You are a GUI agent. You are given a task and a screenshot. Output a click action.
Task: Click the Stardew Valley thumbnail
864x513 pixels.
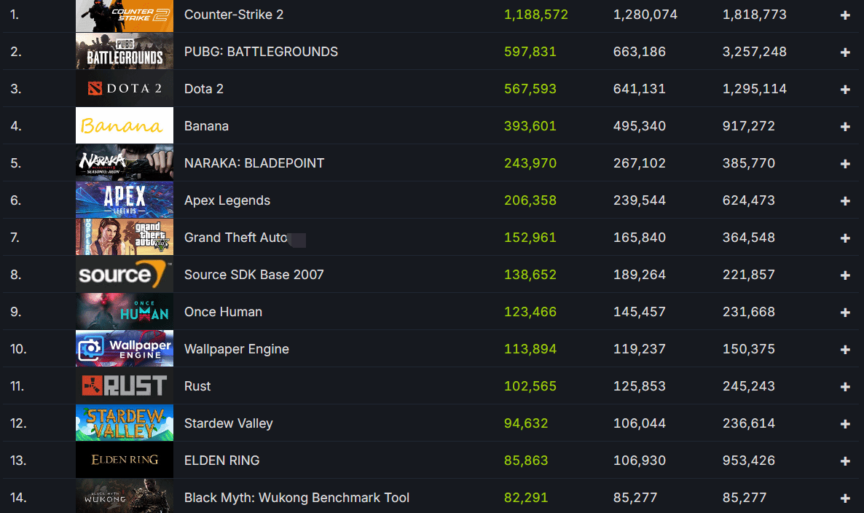[x=125, y=423]
